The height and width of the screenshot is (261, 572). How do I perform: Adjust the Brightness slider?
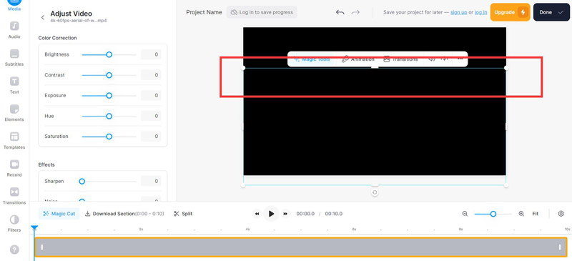[109, 54]
